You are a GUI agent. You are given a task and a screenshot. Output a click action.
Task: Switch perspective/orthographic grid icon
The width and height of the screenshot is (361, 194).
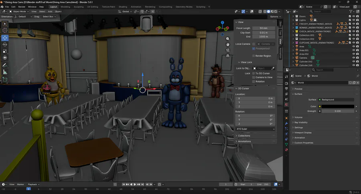point(228,56)
